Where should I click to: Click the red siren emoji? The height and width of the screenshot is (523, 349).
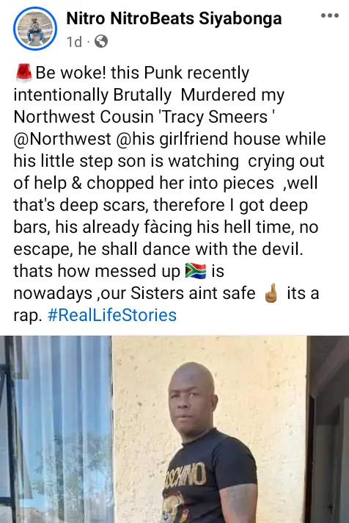point(23,73)
